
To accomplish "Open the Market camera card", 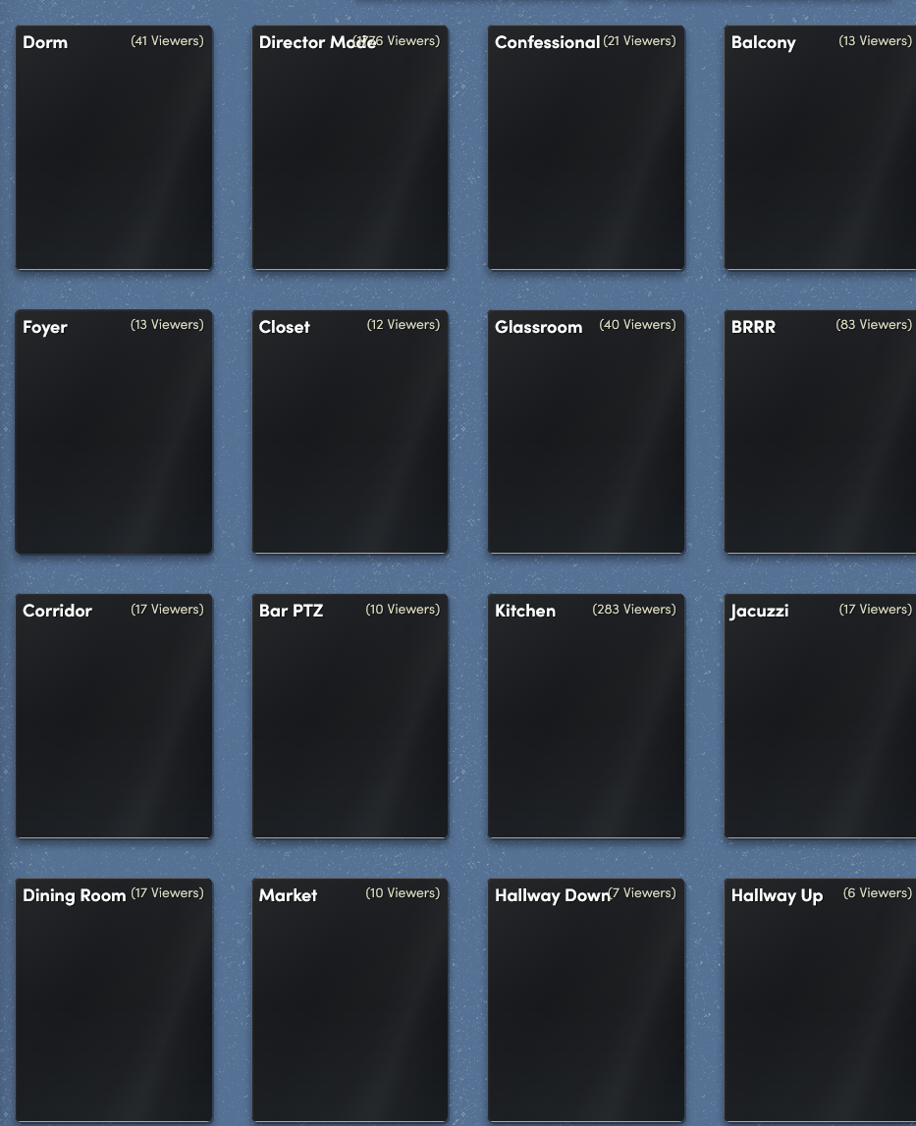I will tap(350, 1000).
